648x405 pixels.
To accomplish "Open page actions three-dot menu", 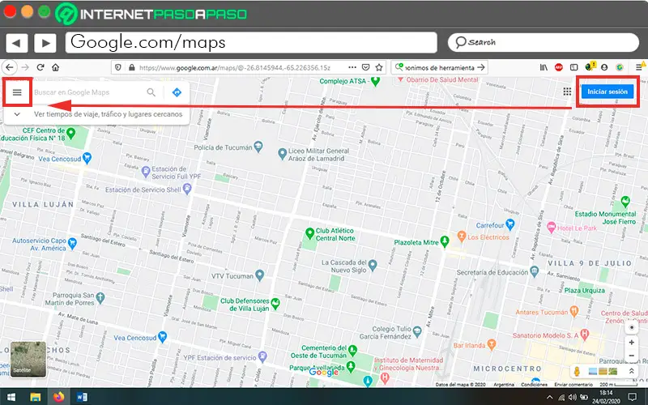I will click(x=352, y=67).
